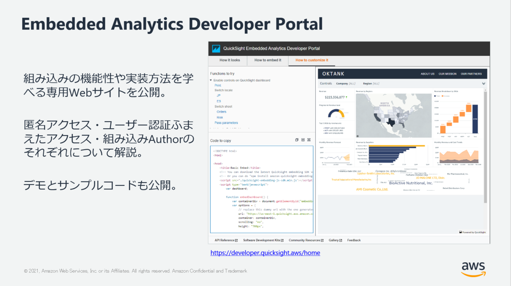Image resolution: width=511 pixels, height=286 pixels.
Task: Click the dark Total waterfall bar
Action: [475, 119]
